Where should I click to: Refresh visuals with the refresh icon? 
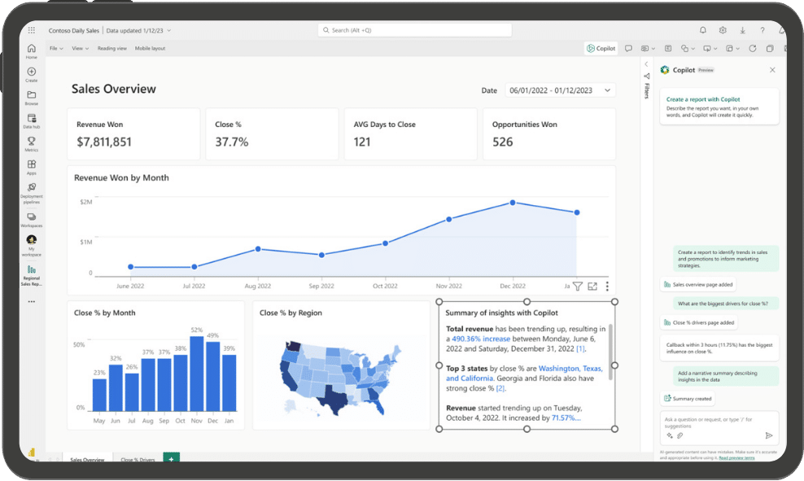point(752,48)
